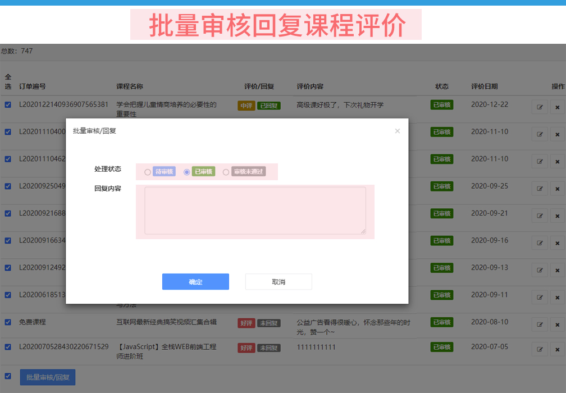Delete the review dated 2020-12-22
This screenshot has height=393, width=566.
(558, 107)
